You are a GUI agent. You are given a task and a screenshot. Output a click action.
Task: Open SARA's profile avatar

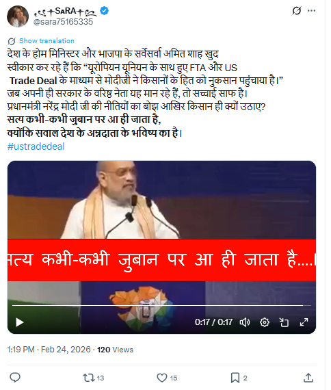(18, 16)
